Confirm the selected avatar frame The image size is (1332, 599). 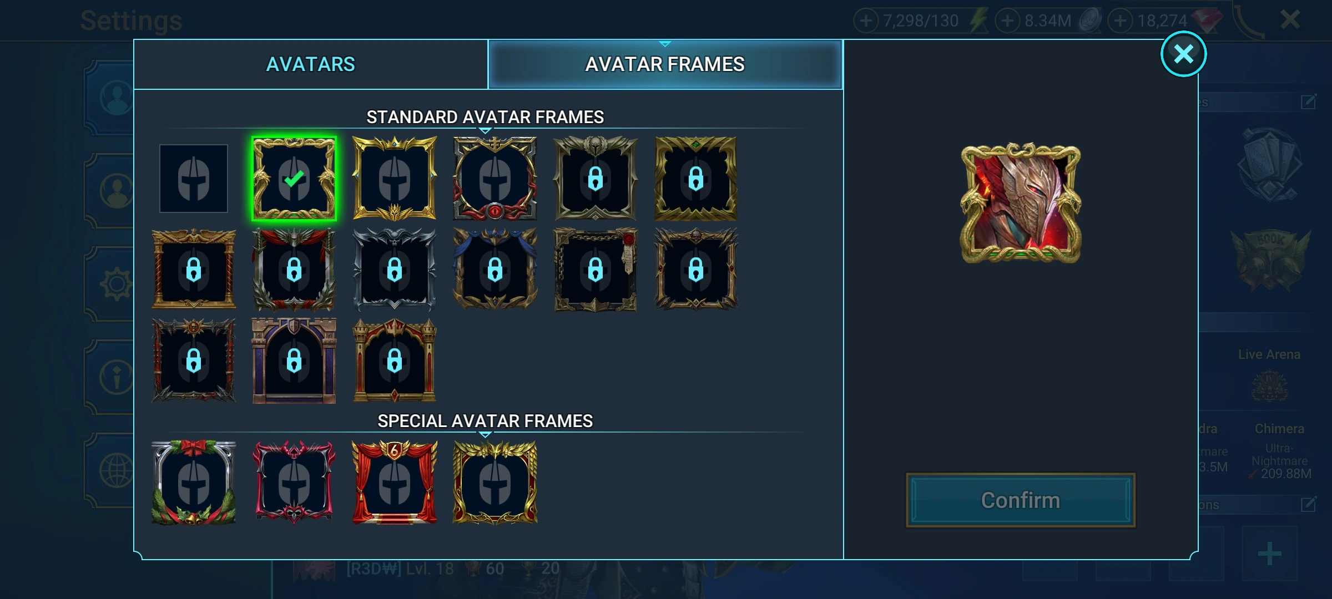point(1021,500)
